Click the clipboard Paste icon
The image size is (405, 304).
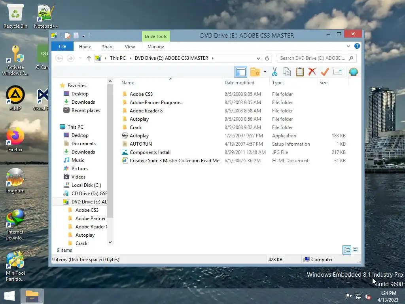click(x=300, y=72)
